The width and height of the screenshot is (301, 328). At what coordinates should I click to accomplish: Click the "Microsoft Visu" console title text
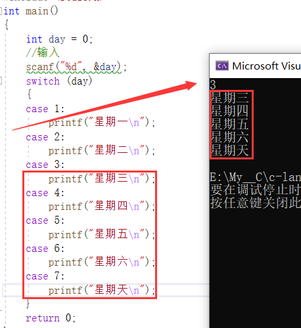click(x=266, y=66)
